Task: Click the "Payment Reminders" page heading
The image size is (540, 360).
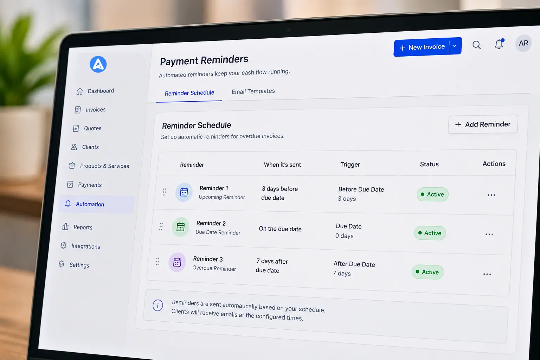Action: [204, 60]
